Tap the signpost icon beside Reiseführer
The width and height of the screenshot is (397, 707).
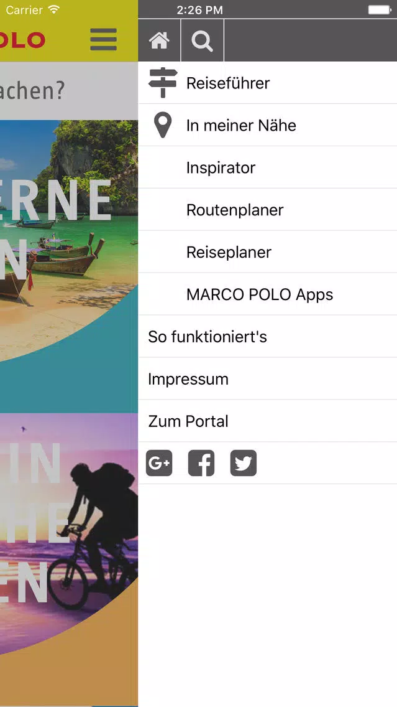pos(163,83)
